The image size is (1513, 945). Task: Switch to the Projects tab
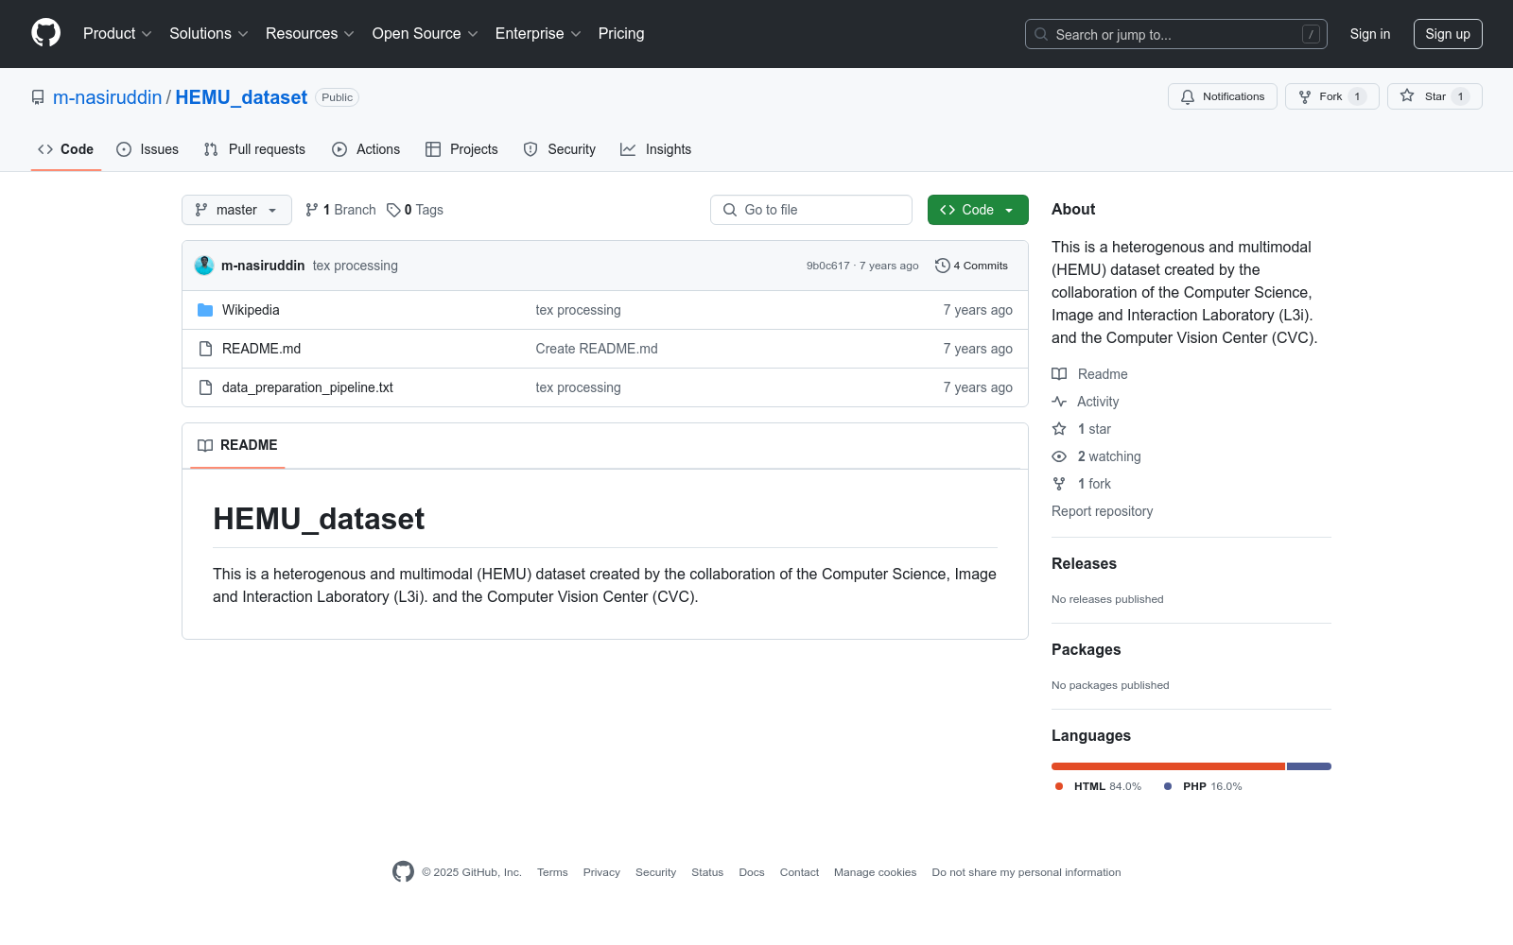pyautogui.click(x=461, y=149)
